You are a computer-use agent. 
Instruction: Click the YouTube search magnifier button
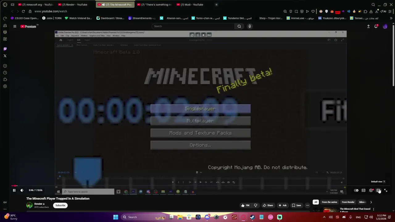239,26
